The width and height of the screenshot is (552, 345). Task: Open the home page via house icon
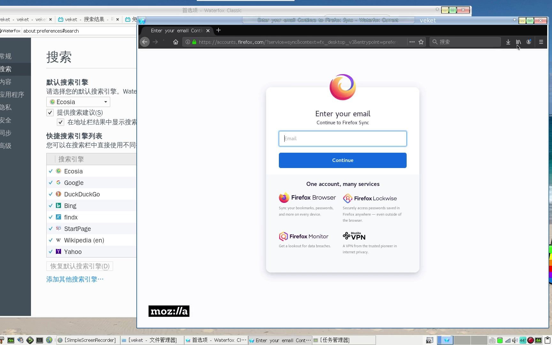click(x=175, y=42)
